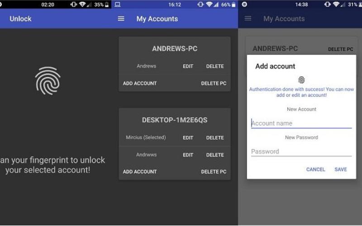This screenshot has height=226, width=362.
Task: Focus the Account name input field
Action: click(x=301, y=123)
